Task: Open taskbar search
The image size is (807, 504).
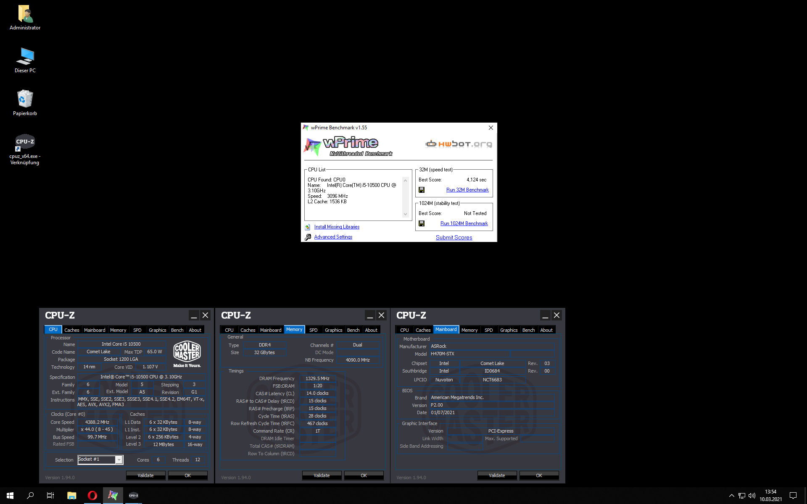Action: (30, 496)
